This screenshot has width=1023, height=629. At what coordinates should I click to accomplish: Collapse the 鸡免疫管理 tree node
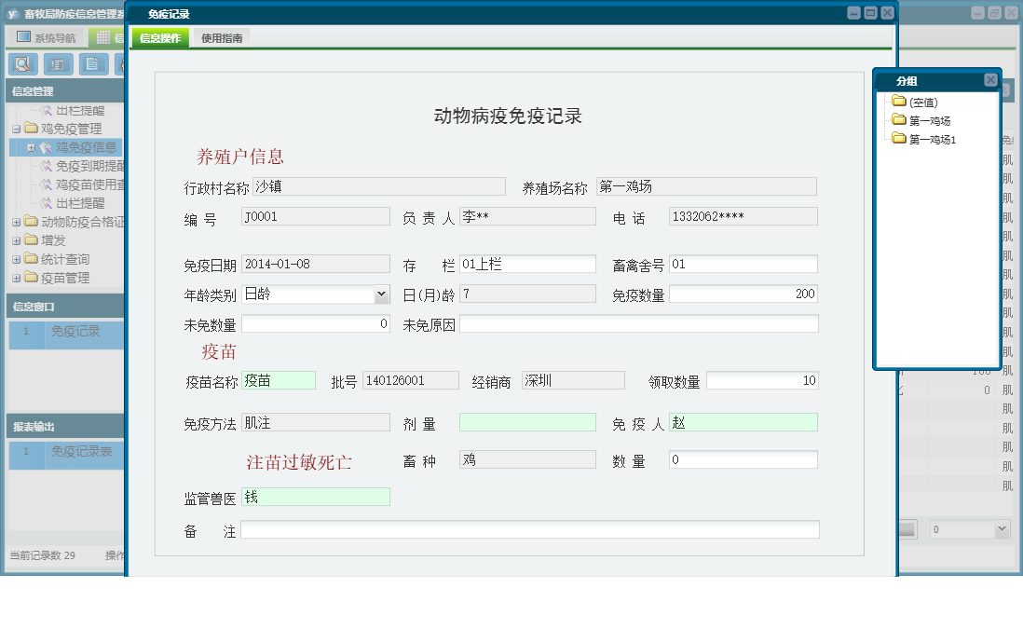tap(16, 130)
